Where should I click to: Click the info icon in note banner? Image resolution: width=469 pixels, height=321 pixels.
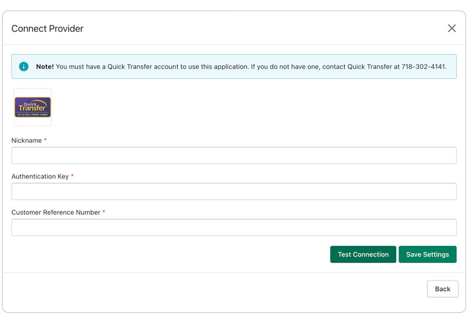[x=23, y=67]
